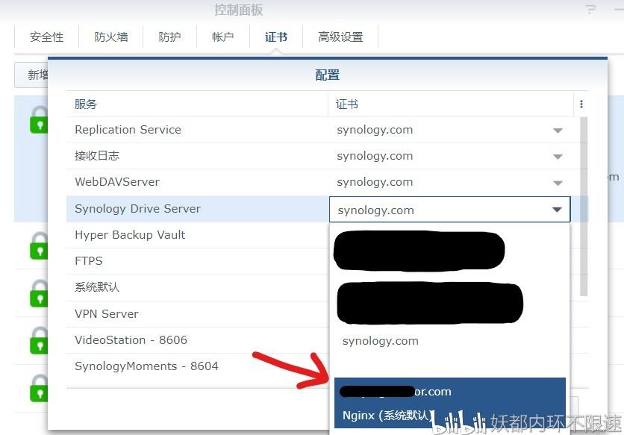
Task: Click the 服务 column header
Action: [x=197, y=104]
